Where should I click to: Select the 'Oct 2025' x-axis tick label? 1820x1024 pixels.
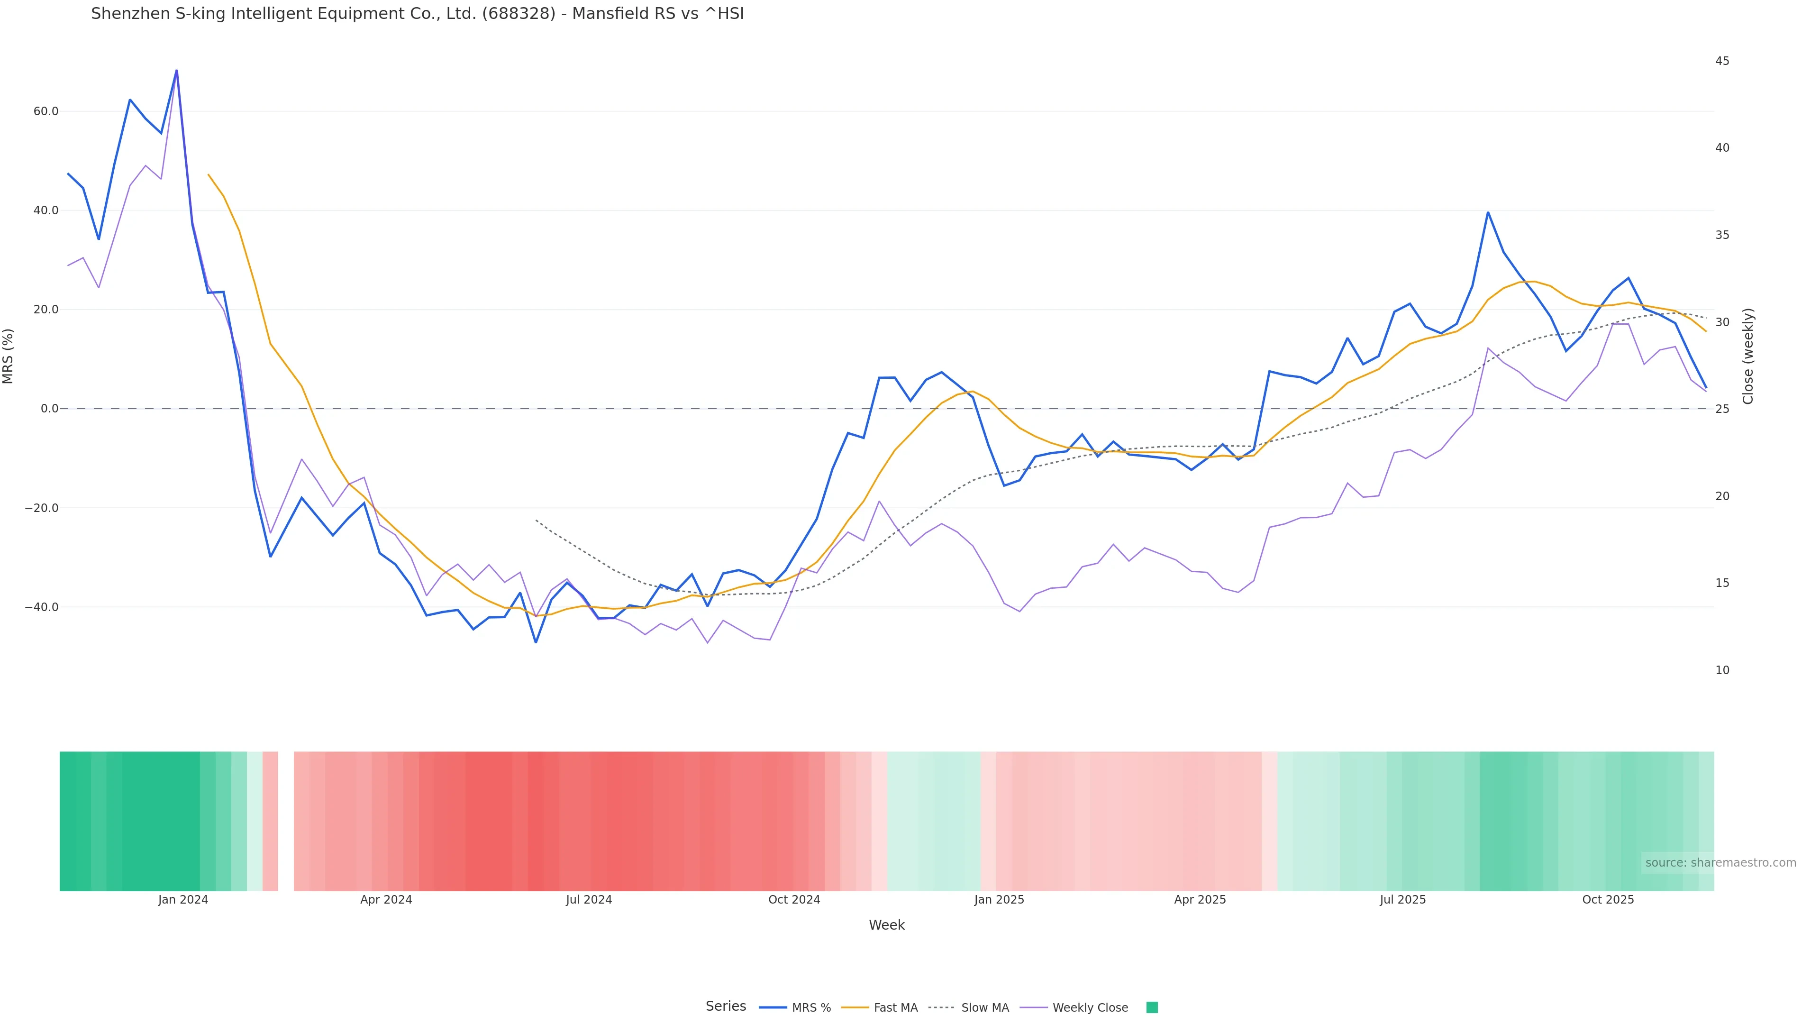[1607, 900]
